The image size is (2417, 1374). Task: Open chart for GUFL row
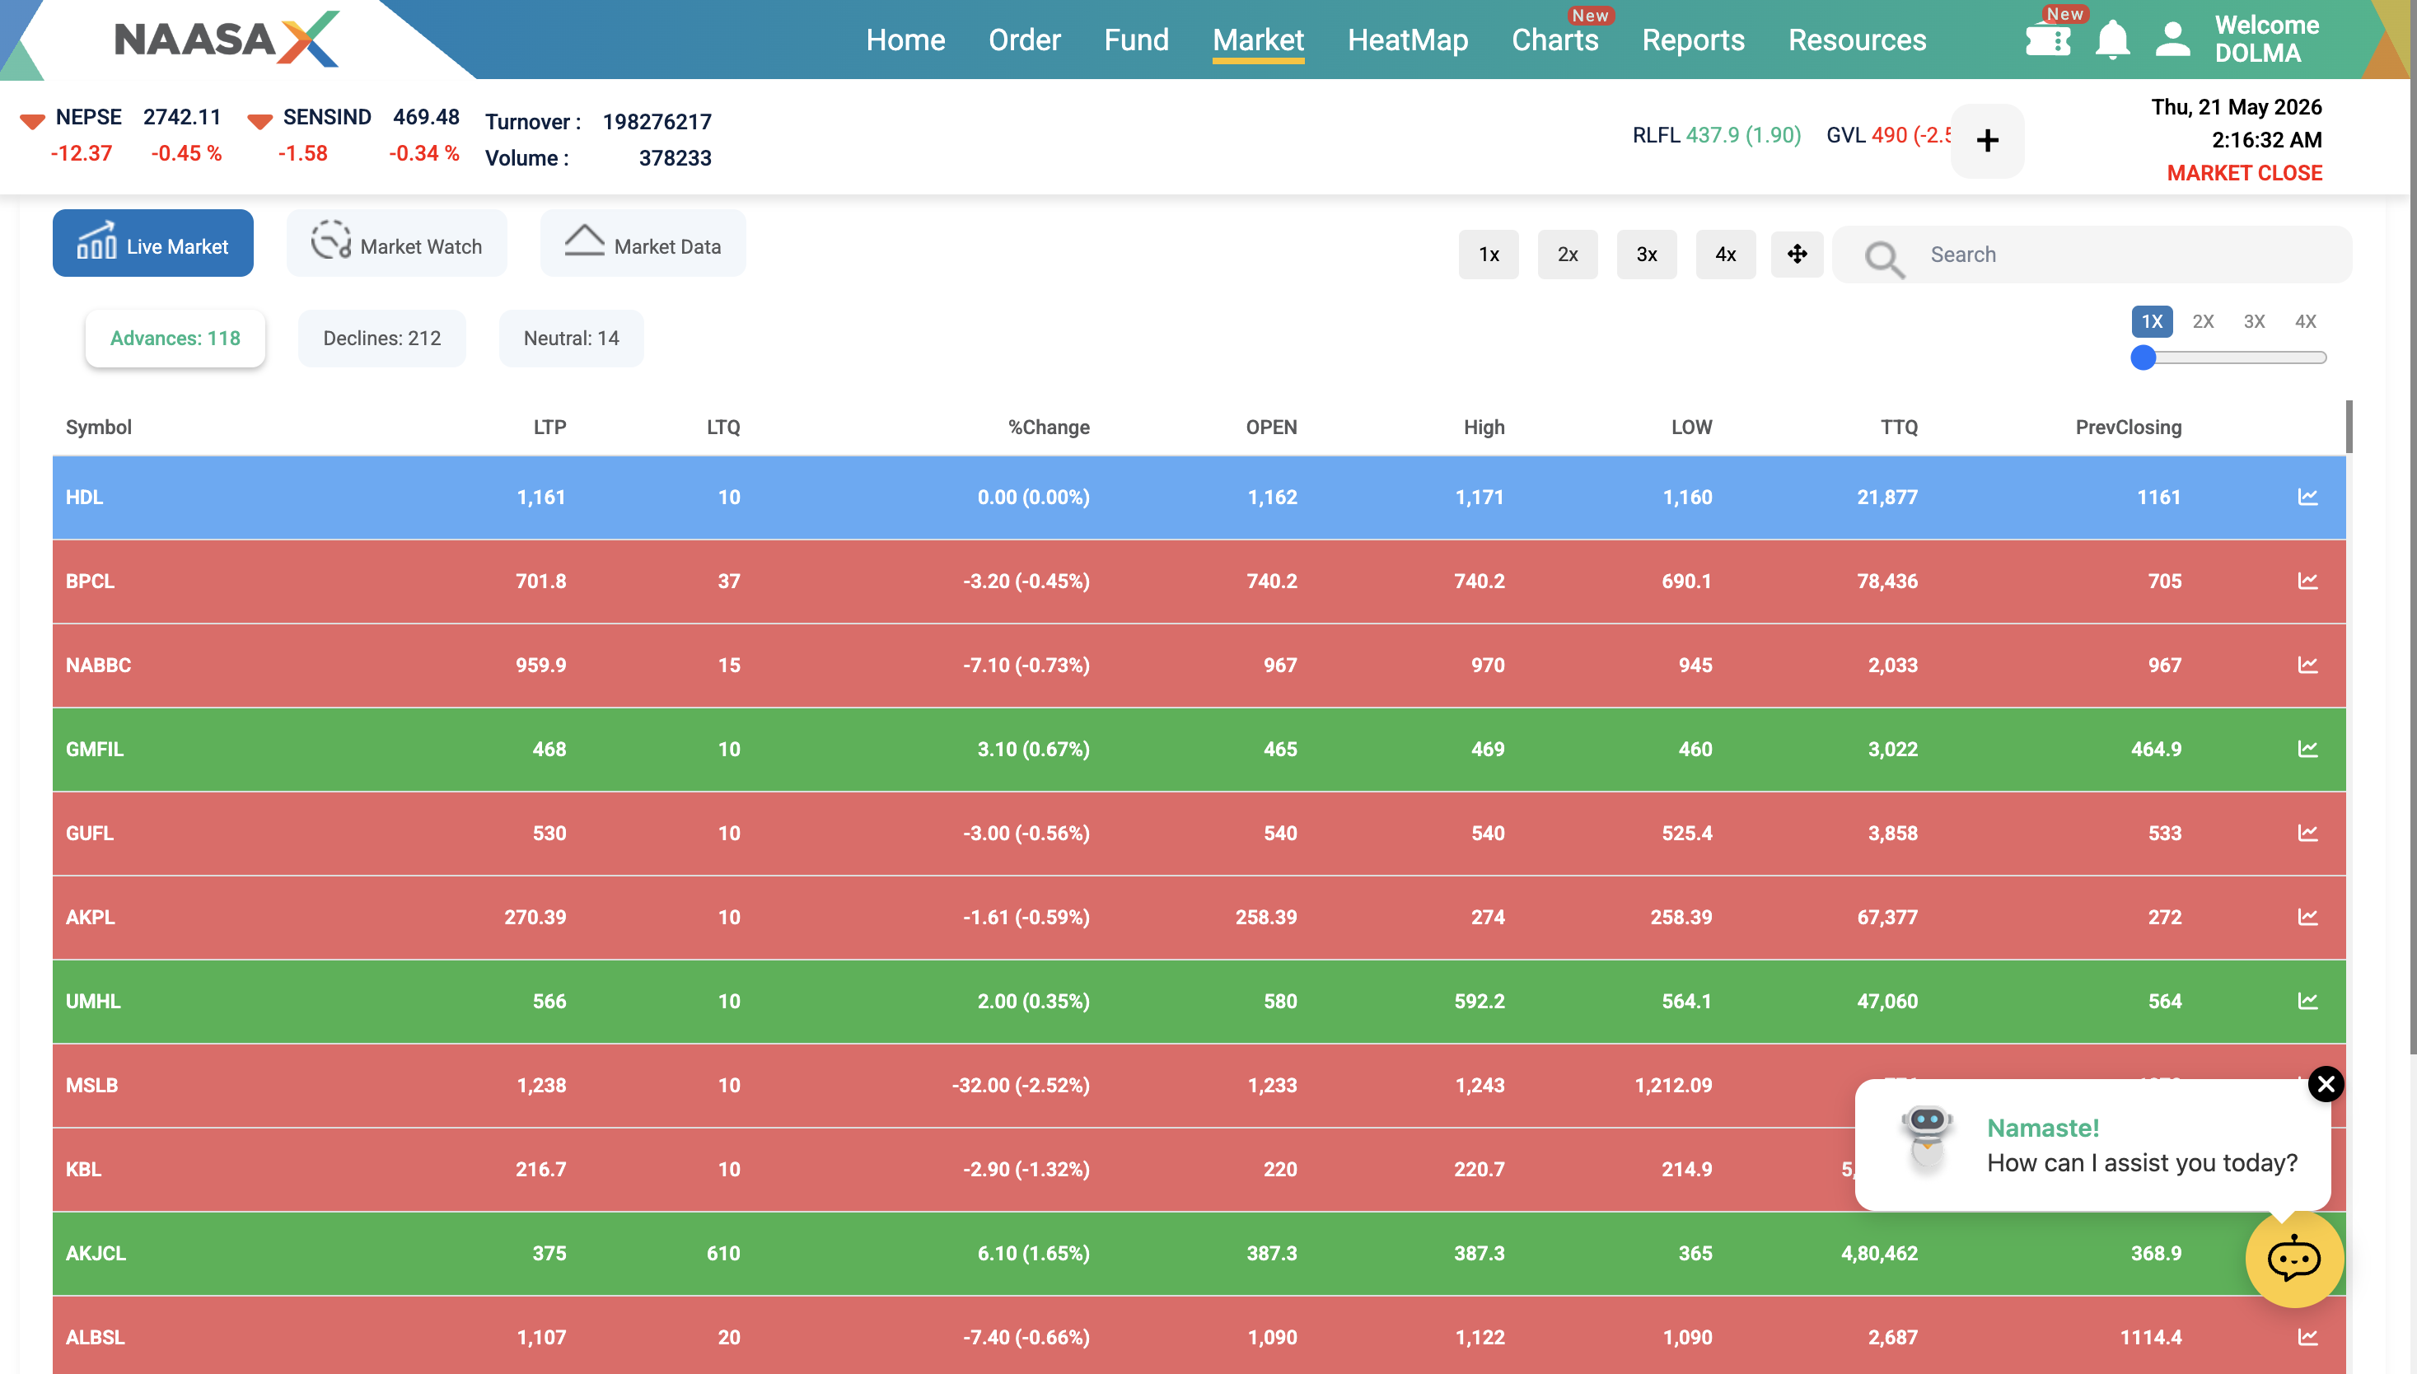(x=2307, y=834)
